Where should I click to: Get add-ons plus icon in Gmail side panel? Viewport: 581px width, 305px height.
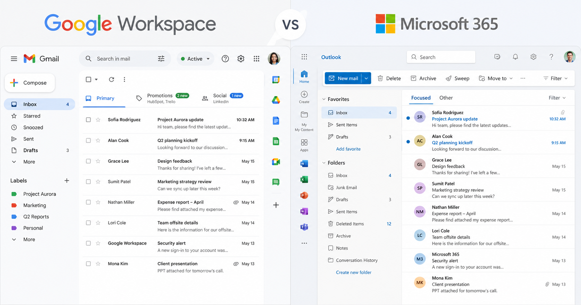(x=276, y=205)
